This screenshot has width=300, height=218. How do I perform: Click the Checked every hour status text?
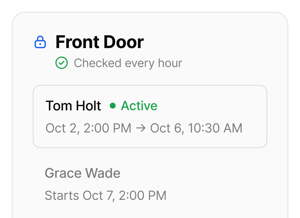tap(128, 63)
